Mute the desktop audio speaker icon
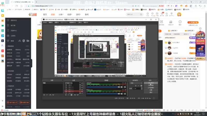The width and height of the screenshot is (207, 116). [122, 87]
